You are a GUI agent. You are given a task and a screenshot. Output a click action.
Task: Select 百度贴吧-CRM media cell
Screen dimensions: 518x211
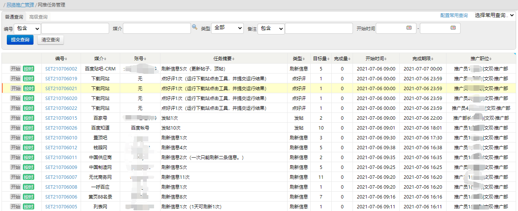click(100, 69)
